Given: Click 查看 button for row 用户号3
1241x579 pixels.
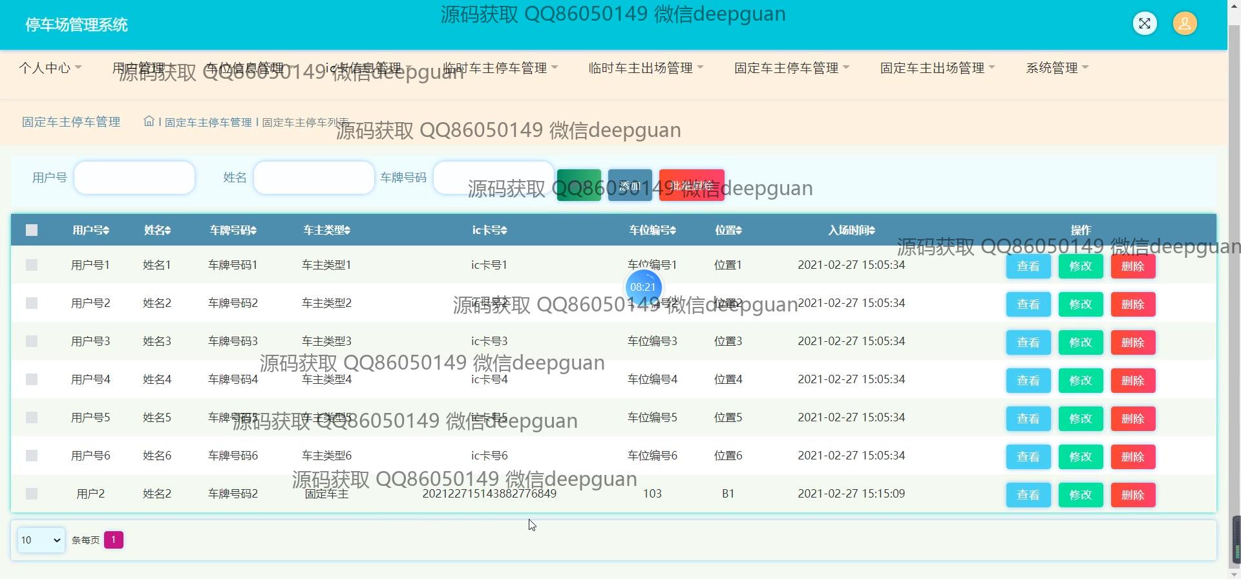Looking at the screenshot, I should [x=1028, y=342].
